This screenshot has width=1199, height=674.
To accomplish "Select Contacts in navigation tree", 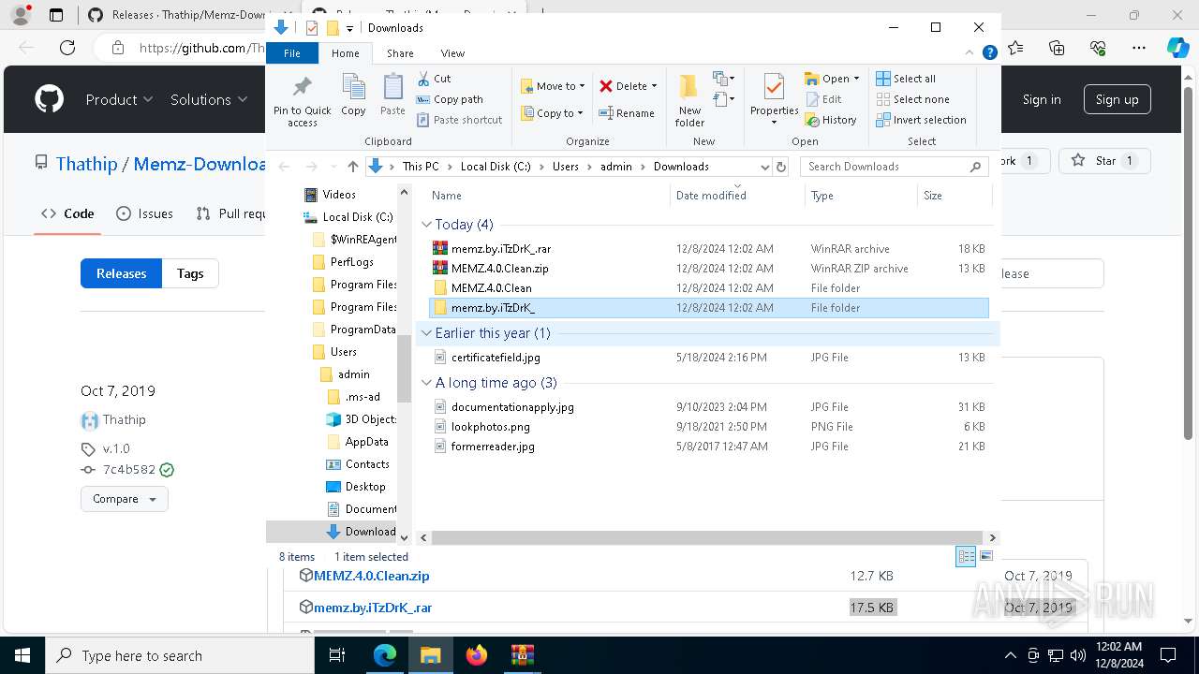I will [358, 464].
